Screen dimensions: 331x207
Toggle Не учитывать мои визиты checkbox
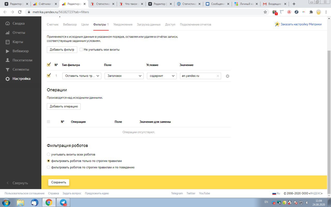click(x=81, y=49)
